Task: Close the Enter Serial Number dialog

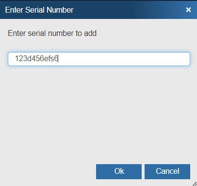Action: click(x=188, y=10)
